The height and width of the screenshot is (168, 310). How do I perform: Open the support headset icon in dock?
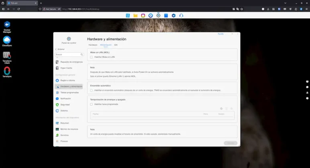(181, 15)
